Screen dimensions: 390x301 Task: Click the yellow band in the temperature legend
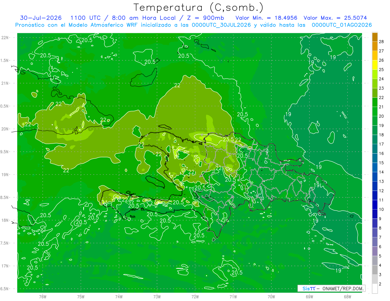[375, 65]
